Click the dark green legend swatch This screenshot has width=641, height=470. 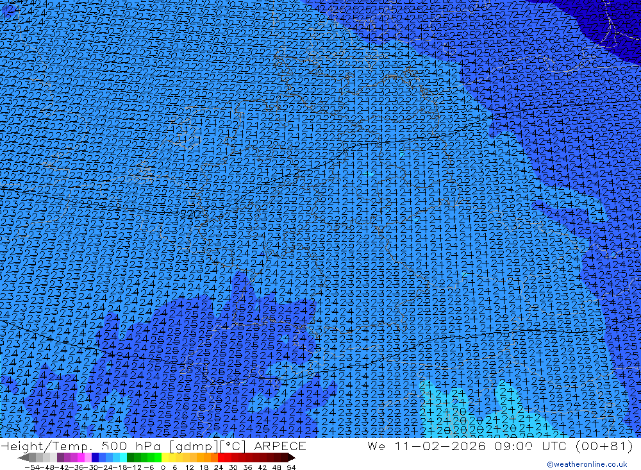(x=130, y=458)
